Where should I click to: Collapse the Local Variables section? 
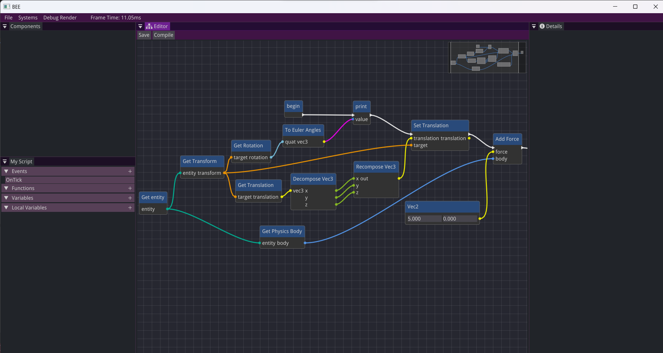click(x=6, y=208)
